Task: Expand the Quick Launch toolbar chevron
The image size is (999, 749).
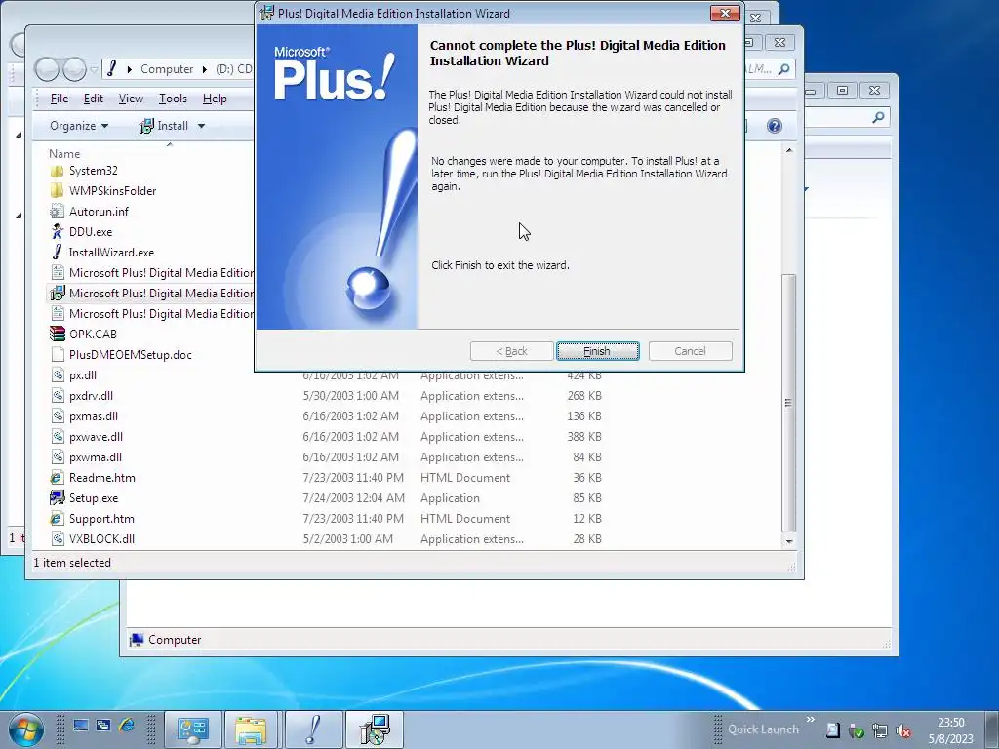Action: (811, 719)
